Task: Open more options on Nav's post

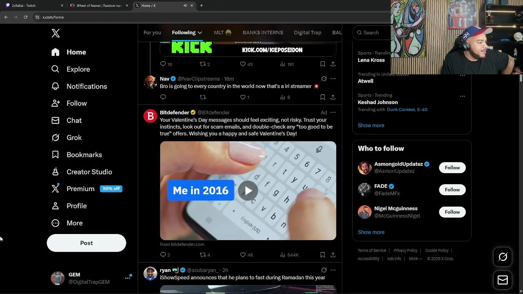Action: pos(333,79)
